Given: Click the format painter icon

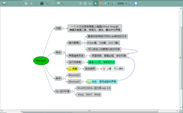Looking at the screenshot, I should tap(53, 4).
